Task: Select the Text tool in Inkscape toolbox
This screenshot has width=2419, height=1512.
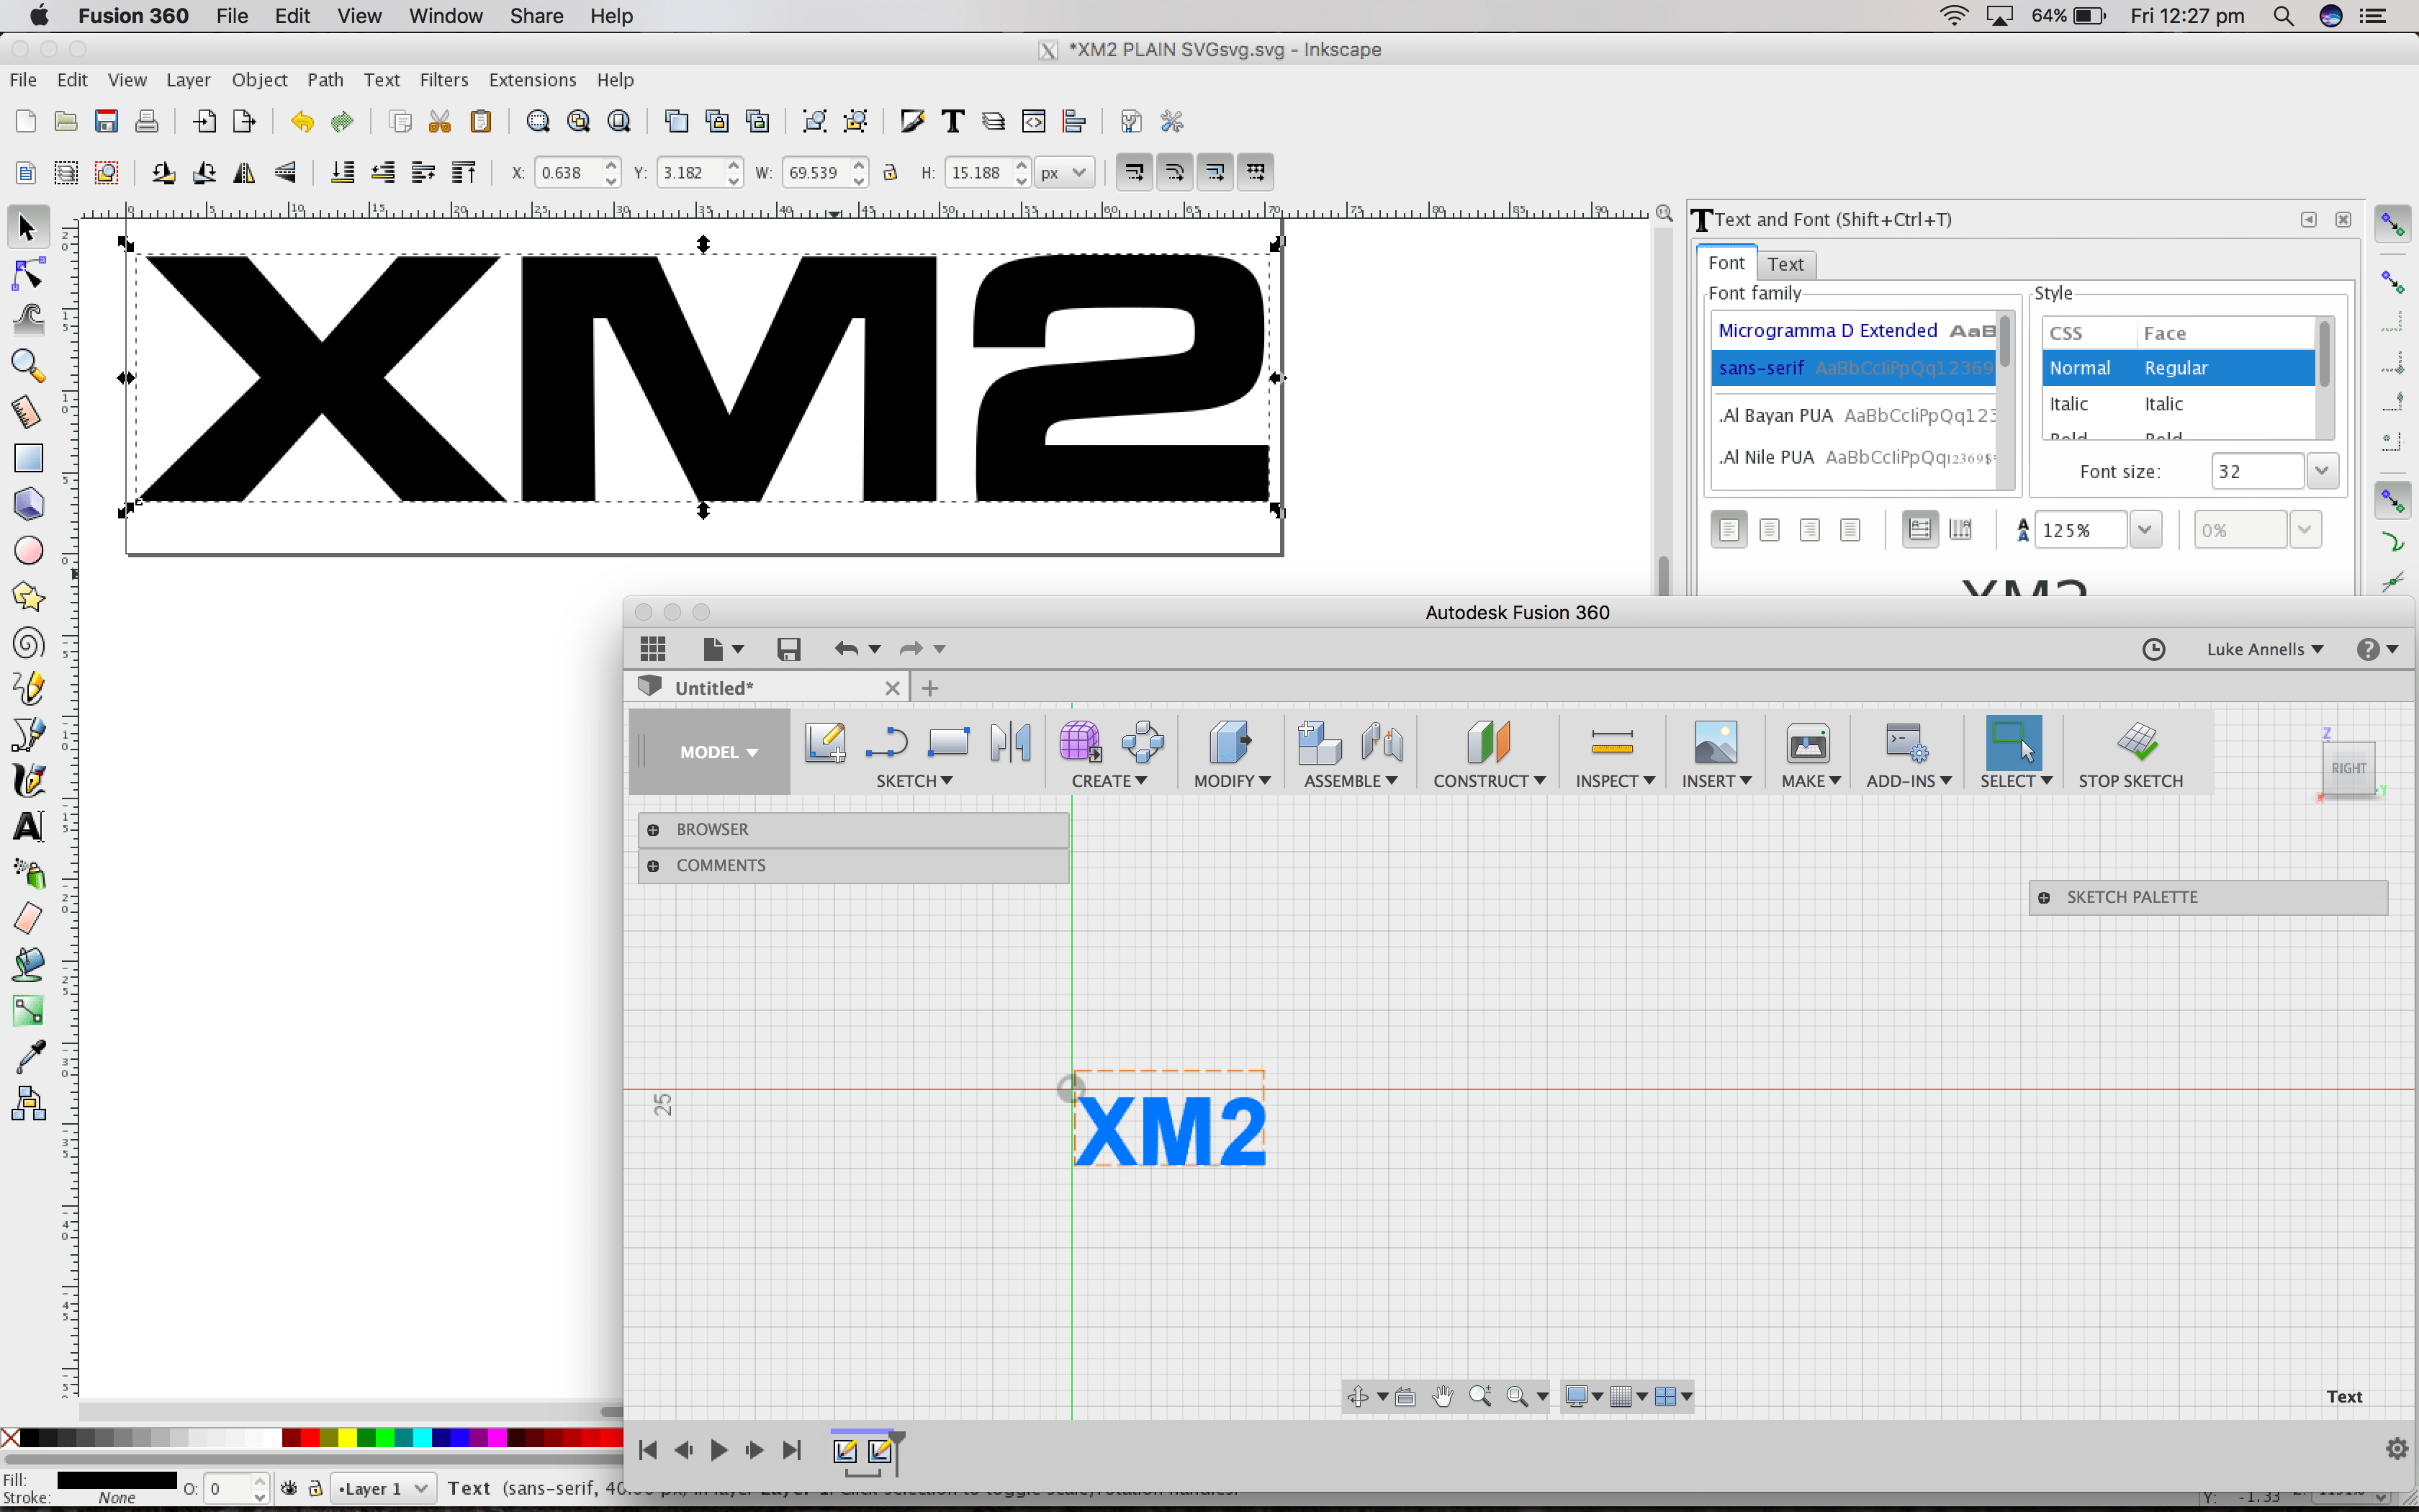Action: [29, 827]
